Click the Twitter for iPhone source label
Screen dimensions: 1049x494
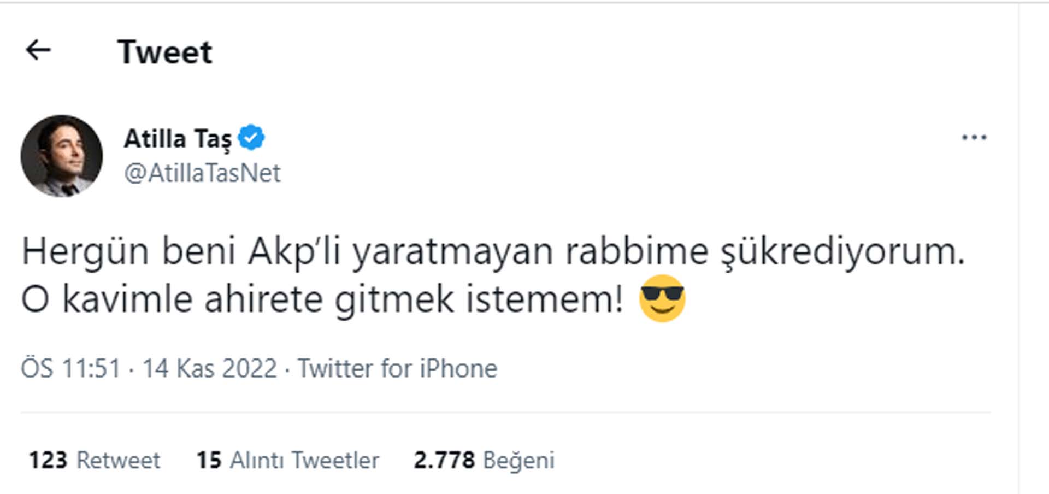coord(396,368)
